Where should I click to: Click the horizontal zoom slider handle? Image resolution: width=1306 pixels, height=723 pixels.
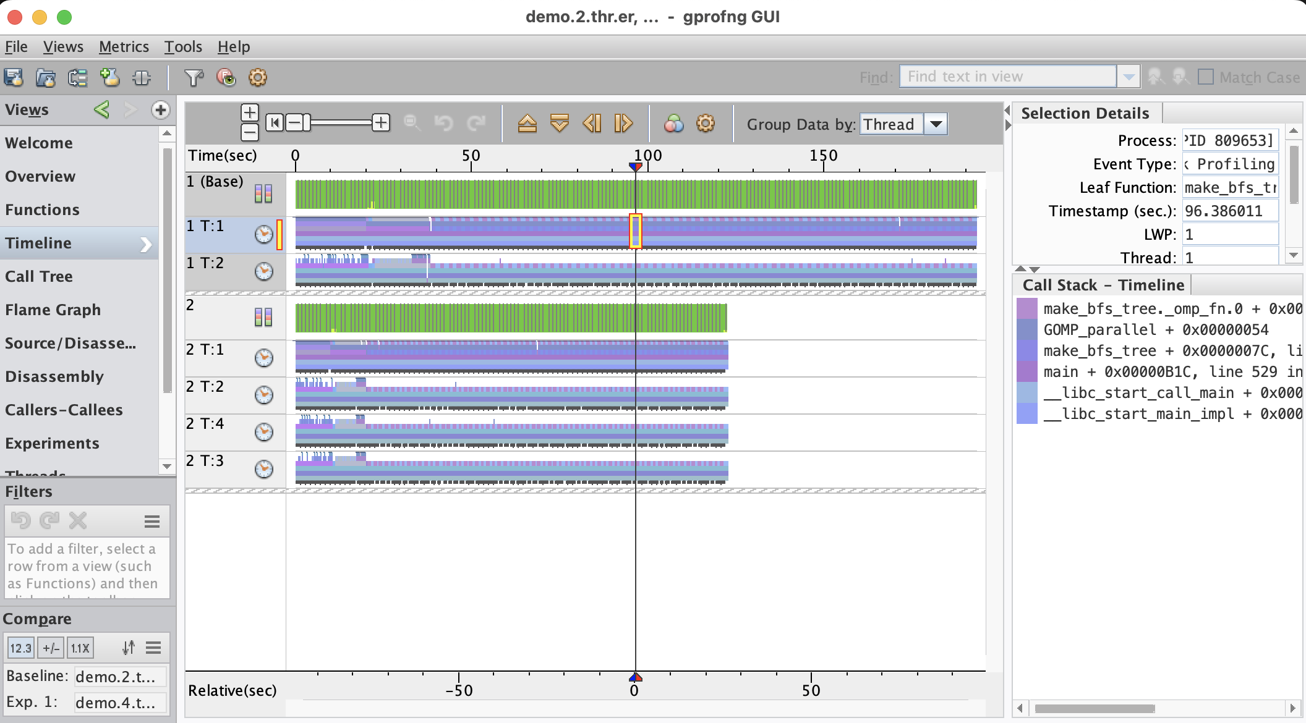pos(307,123)
